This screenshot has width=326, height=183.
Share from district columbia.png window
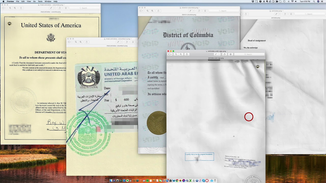point(158,11)
